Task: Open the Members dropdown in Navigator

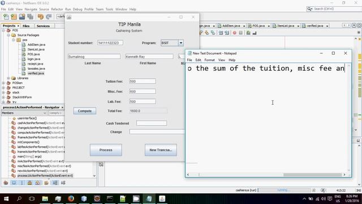Action: pos(24,113)
